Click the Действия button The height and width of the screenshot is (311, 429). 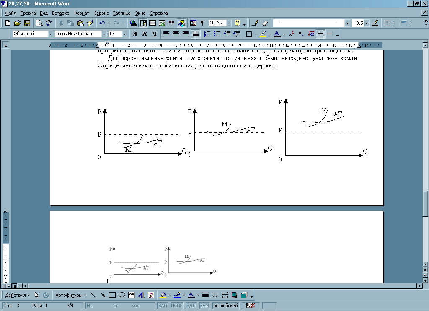[x=18, y=295]
